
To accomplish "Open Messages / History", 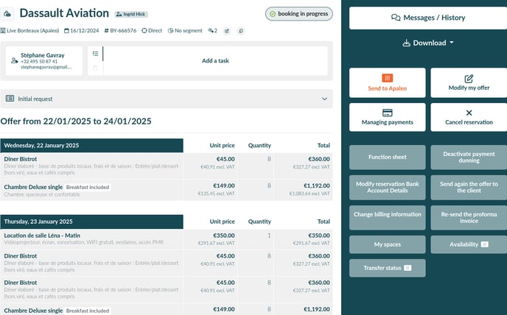I will pos(427,18).
